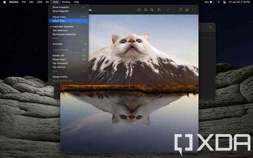Click the zoom out magnifier icon

point(146,10)
